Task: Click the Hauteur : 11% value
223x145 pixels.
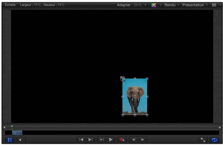Action: tap(54, 5)
